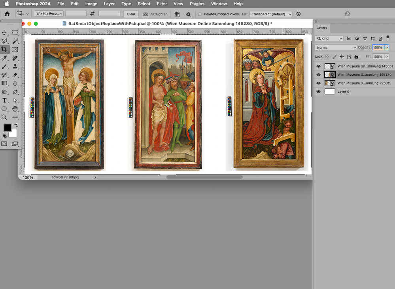Screen dimensions: 395x289
Task: Open the crop Fill Transparent dropdown
Action: (271, 14)
